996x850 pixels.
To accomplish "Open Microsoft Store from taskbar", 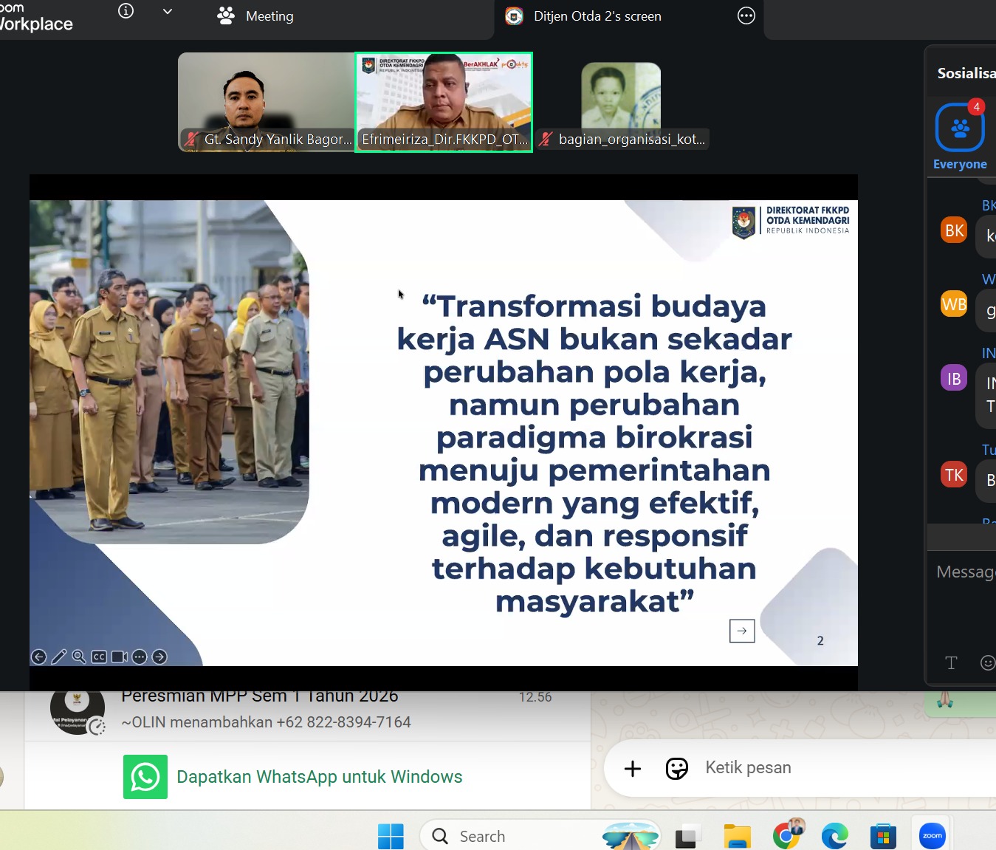I will pyautogui.click(x=883, y=836).
